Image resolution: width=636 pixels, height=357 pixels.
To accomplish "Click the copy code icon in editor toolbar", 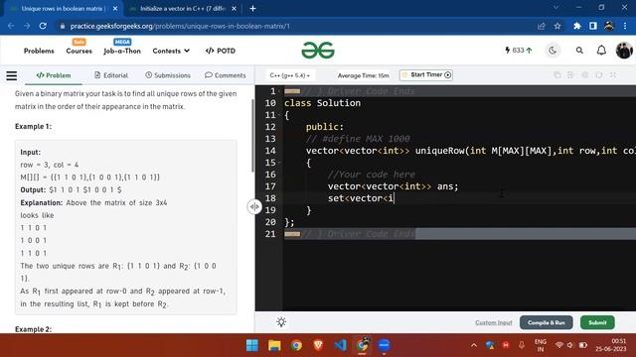I will click(557, 75).
